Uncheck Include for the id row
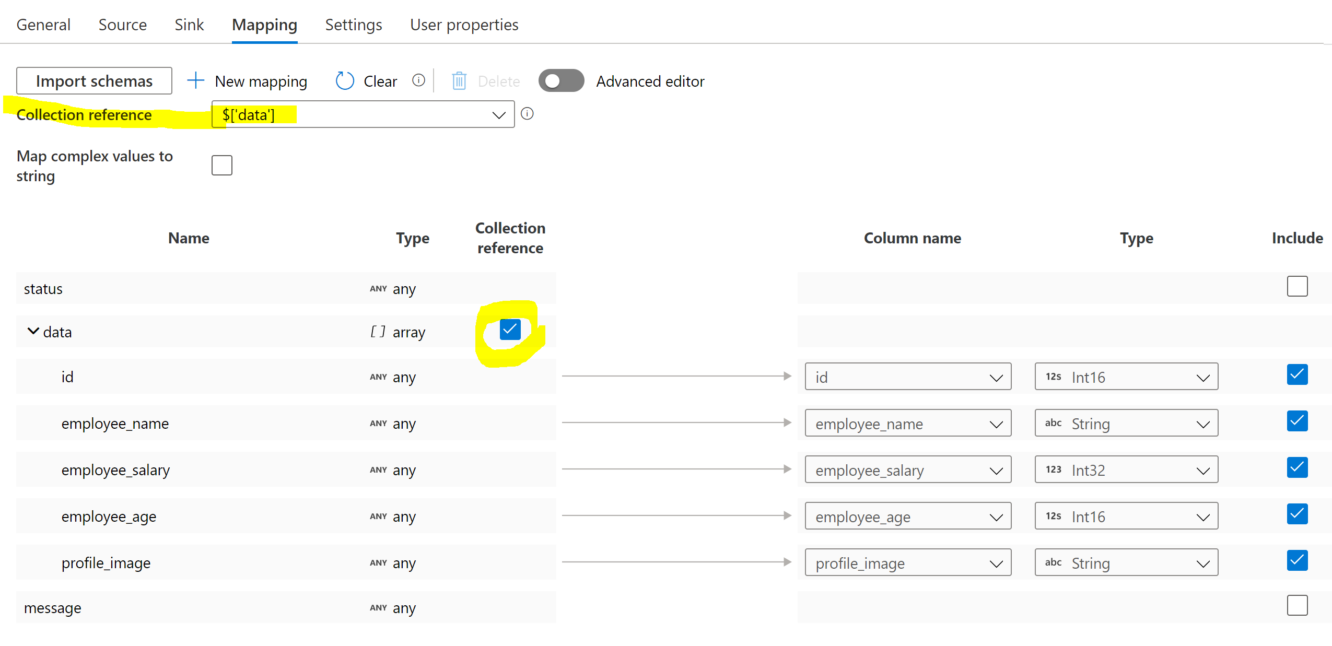Image resolution: width=1332 pixels, height=646 pixels. click(1297, 374)
